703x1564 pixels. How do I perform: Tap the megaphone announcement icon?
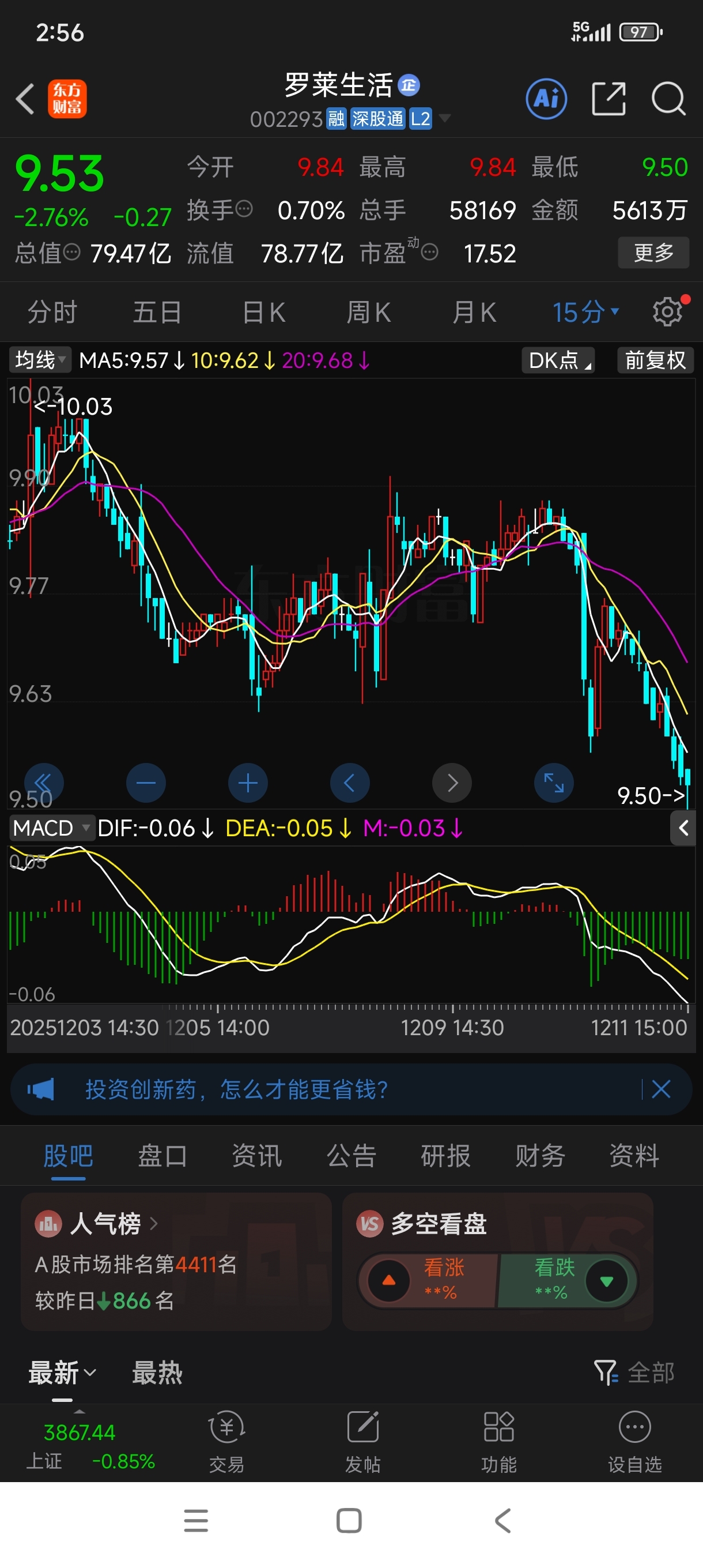41,1089
